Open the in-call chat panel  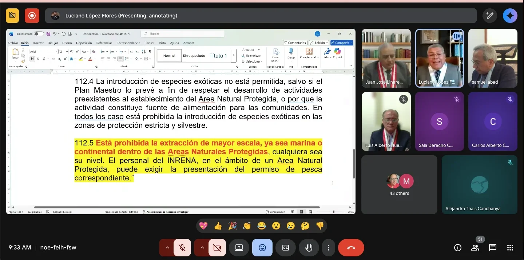click(x=493, y=248)
